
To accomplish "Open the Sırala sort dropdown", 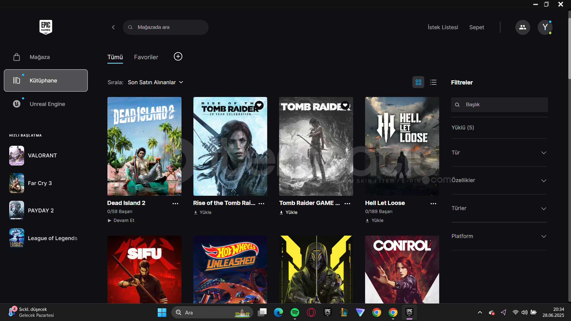I will (x=155, y=82).
